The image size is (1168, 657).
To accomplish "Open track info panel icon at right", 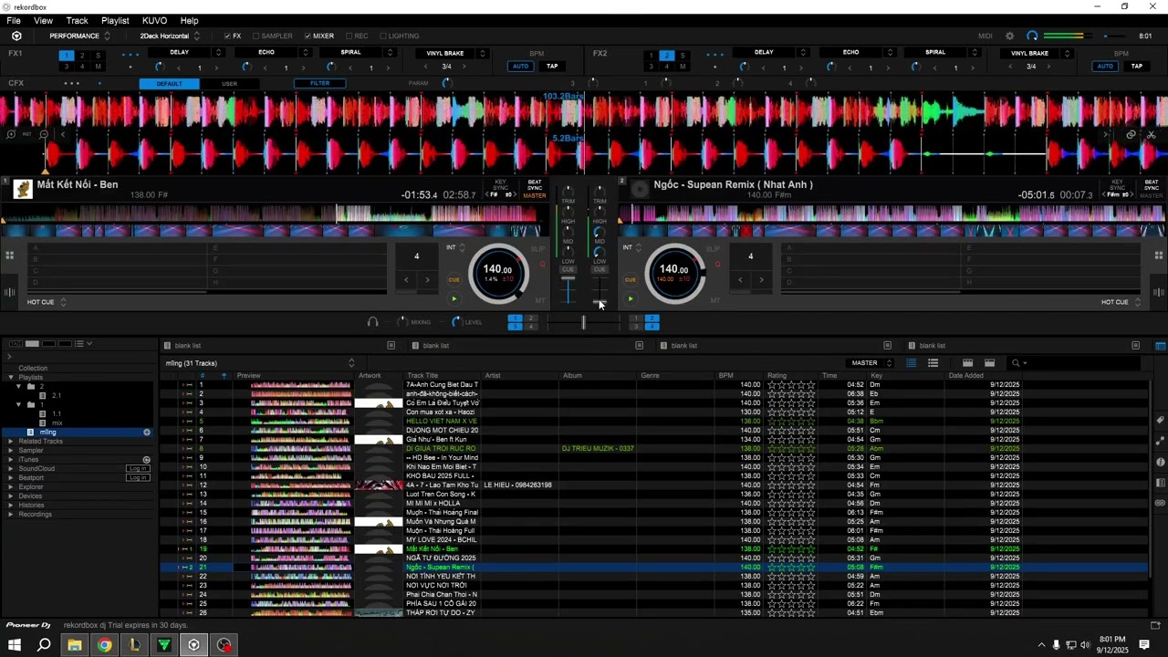I will (1160, 462).
